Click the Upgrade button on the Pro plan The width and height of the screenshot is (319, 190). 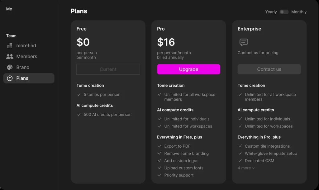[x=188, y=69]
